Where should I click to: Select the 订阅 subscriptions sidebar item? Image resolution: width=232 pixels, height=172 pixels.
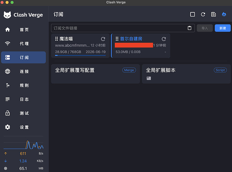click(24, 57)
